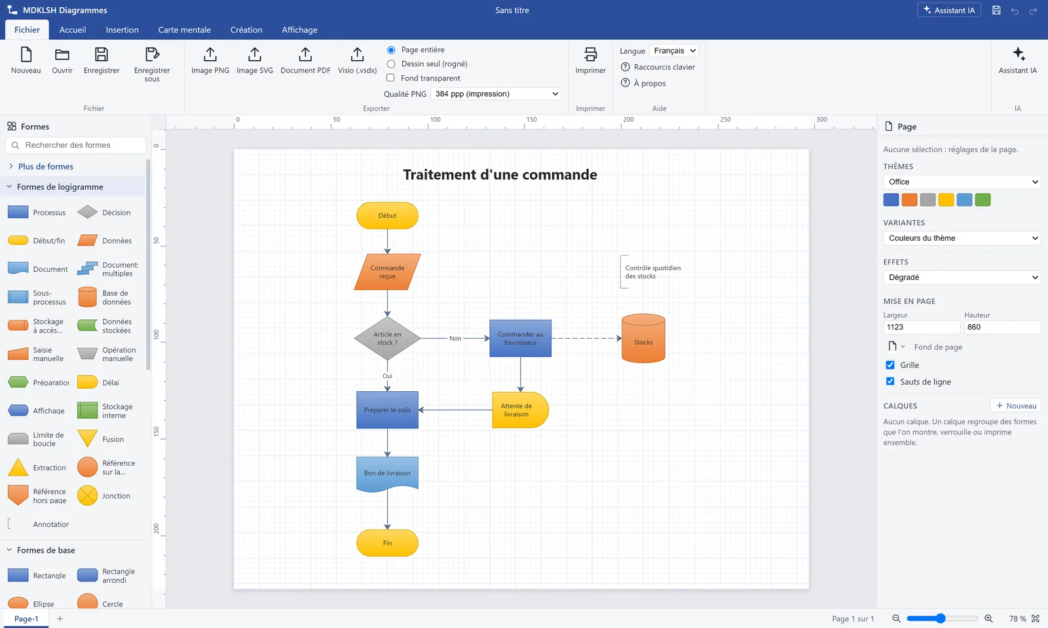Click the save icon in title bar
Viewport: 1048px width, 628px height.
point(996,10)
